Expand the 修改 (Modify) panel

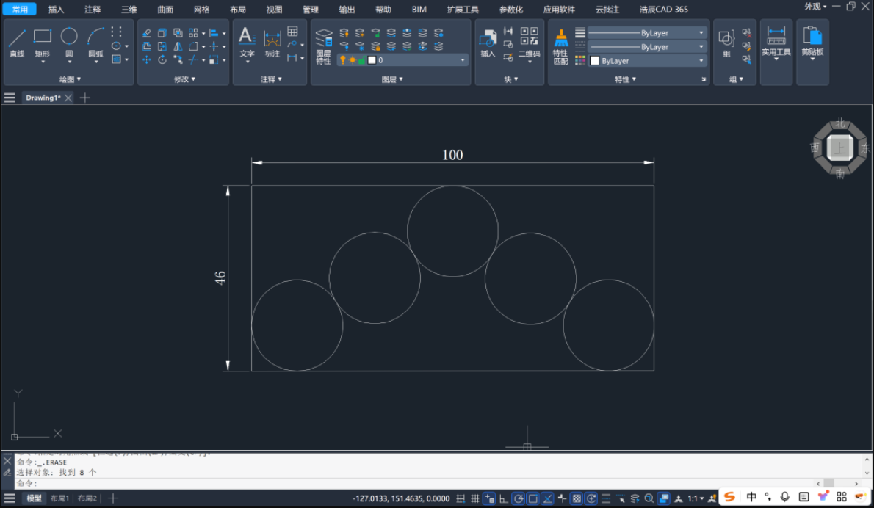[184, 79]
